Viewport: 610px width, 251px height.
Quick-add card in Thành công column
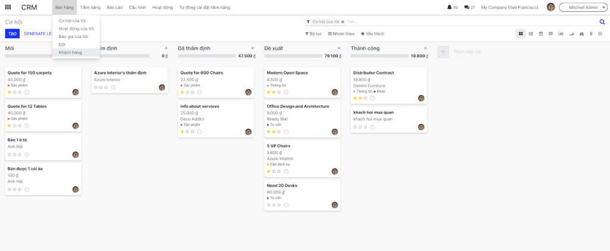click(425, 48)
